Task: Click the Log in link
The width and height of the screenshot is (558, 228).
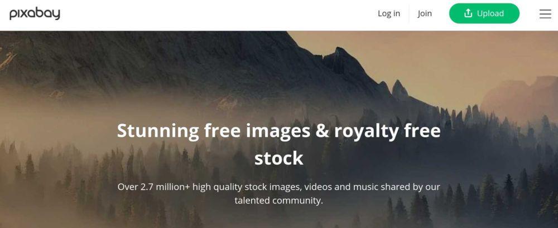Action: click(388, 13)
